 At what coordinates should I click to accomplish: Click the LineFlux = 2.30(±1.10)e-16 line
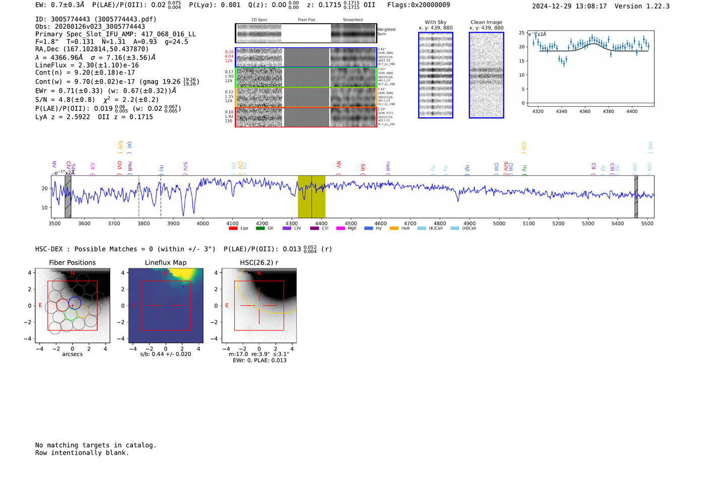pos(87,65)
